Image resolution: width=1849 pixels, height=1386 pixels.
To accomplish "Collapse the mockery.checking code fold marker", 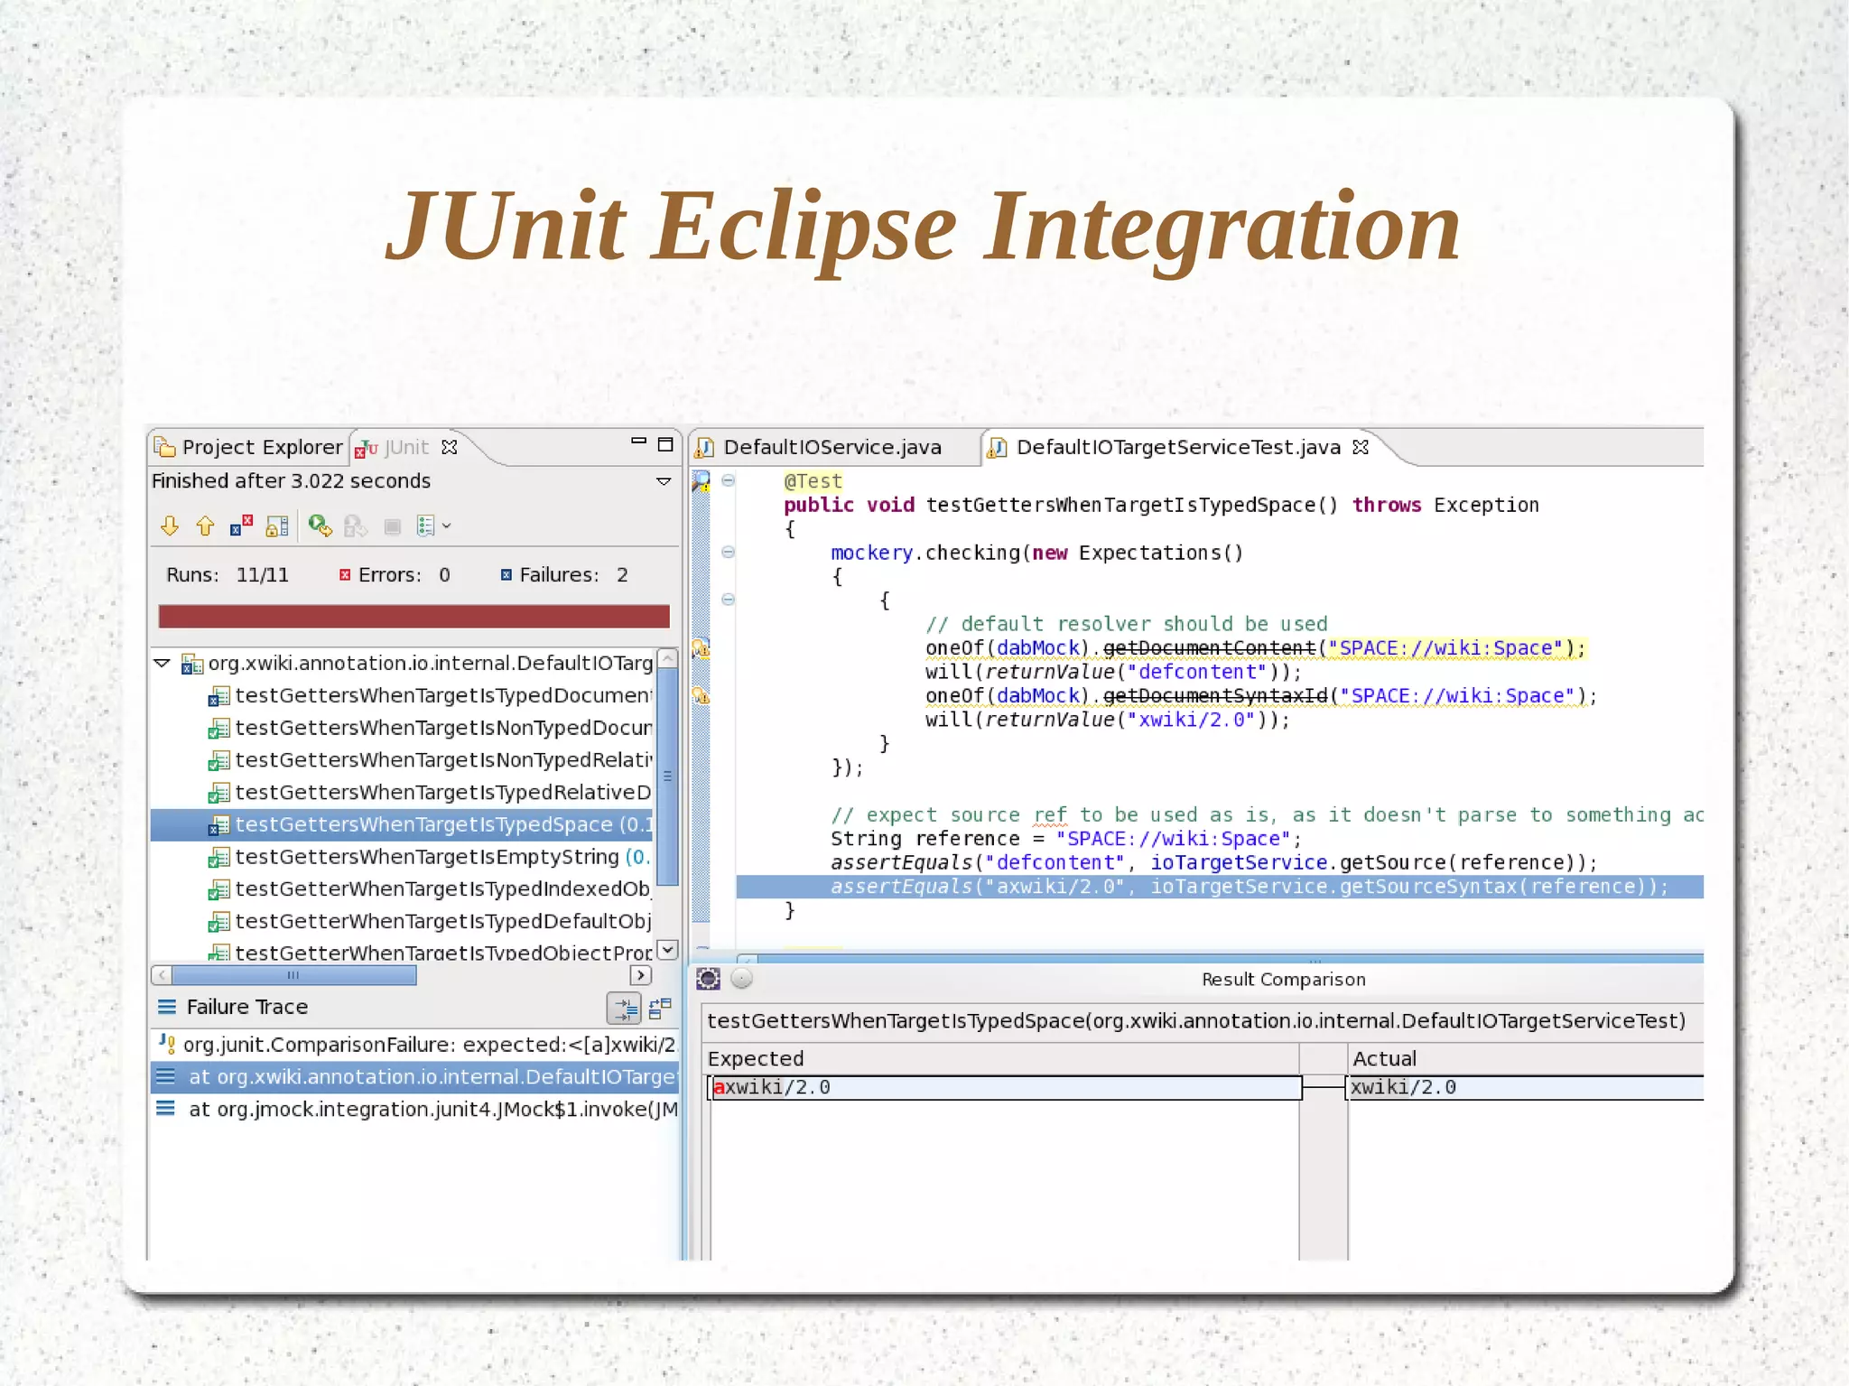I will click(x=729, y=553).
